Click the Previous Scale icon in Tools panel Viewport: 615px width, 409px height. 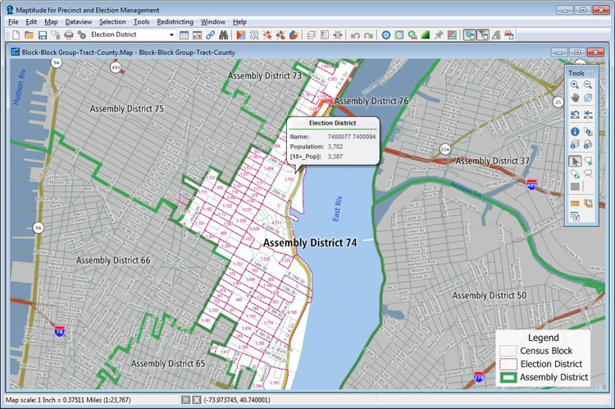pyautogui.click(x=575, y=114)
